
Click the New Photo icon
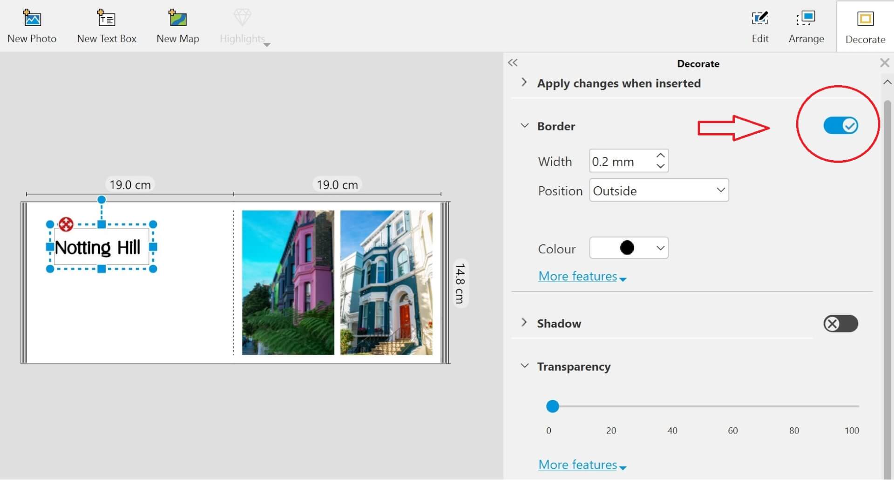[32, 19]
